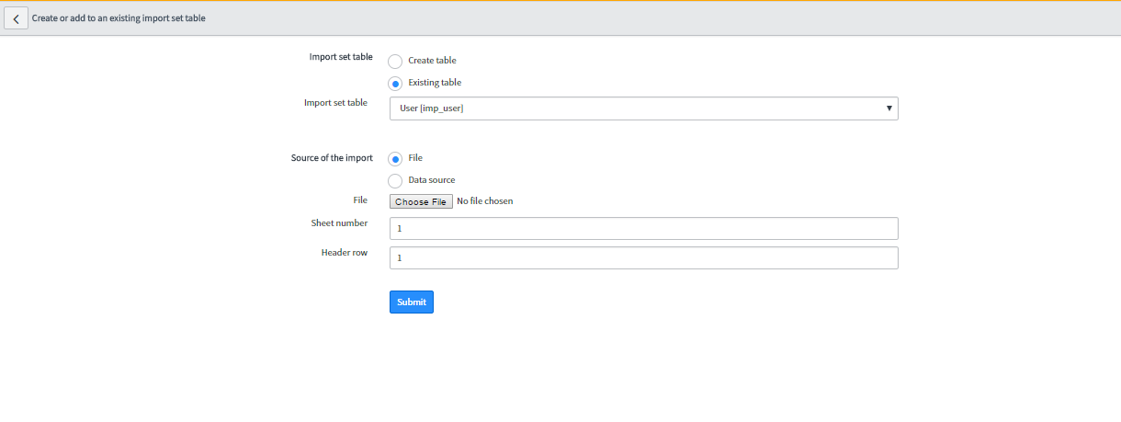This screenshot has height=422, width=1121.
Task: Click the page title in the header bar
Action: coord(119,18)
